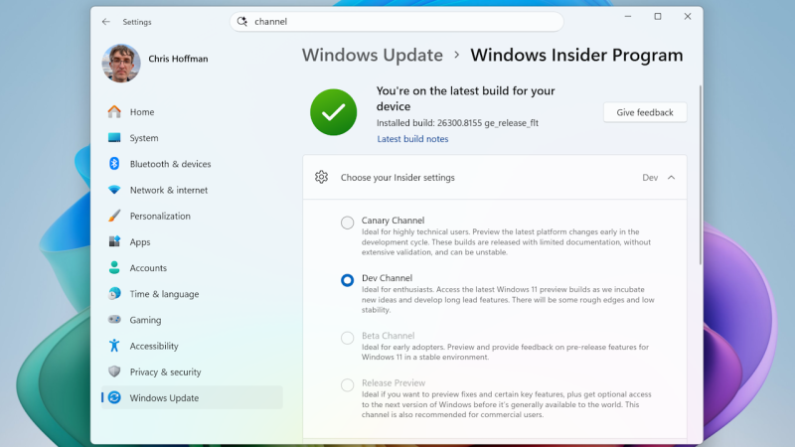Open Privacy & security settings

click(x=165, y=372)
